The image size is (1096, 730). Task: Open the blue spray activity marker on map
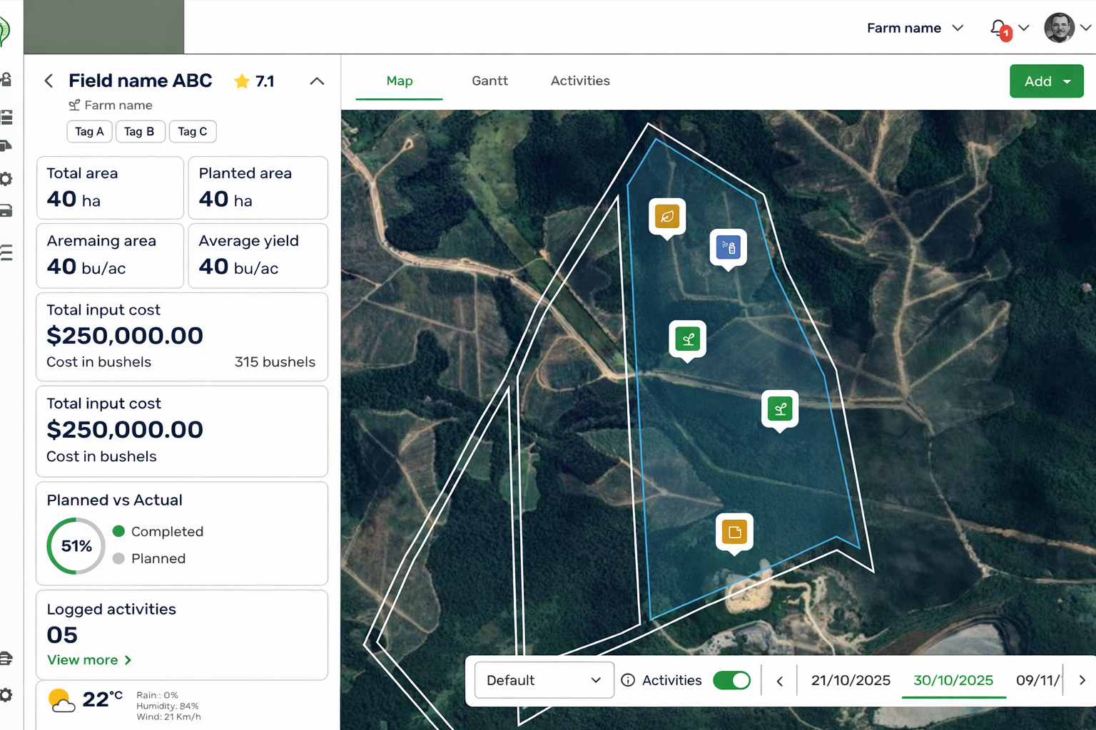coord(729,247)
